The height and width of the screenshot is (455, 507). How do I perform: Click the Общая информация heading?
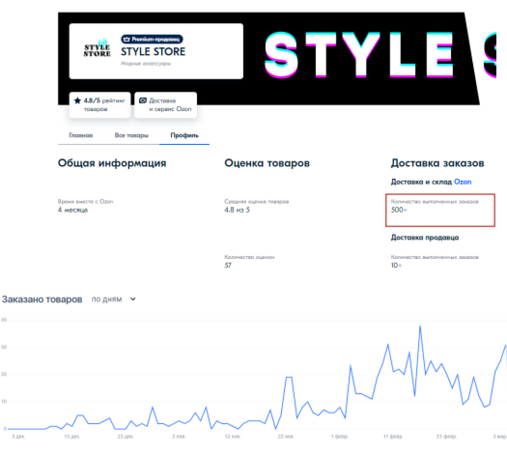coord(112,163)
